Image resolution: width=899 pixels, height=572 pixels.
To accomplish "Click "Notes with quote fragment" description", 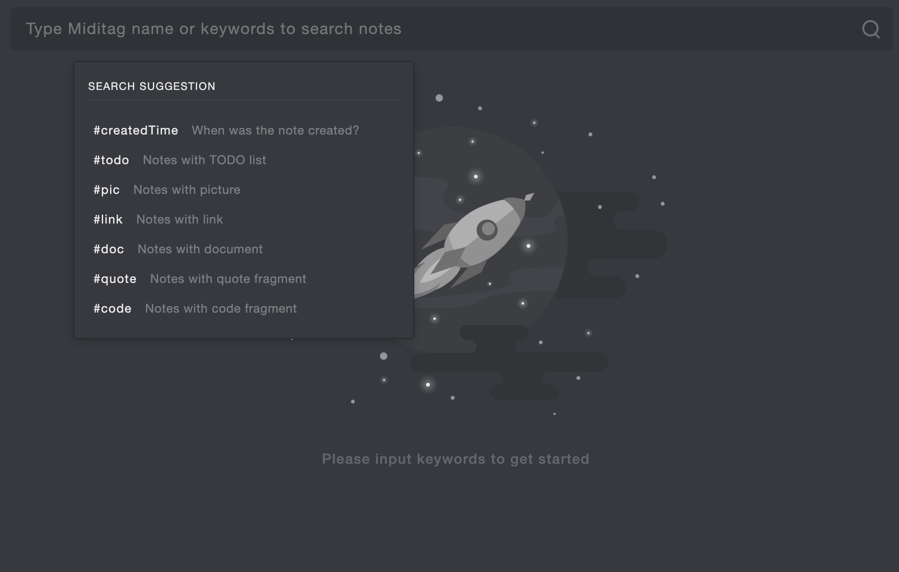I will 228,279.
